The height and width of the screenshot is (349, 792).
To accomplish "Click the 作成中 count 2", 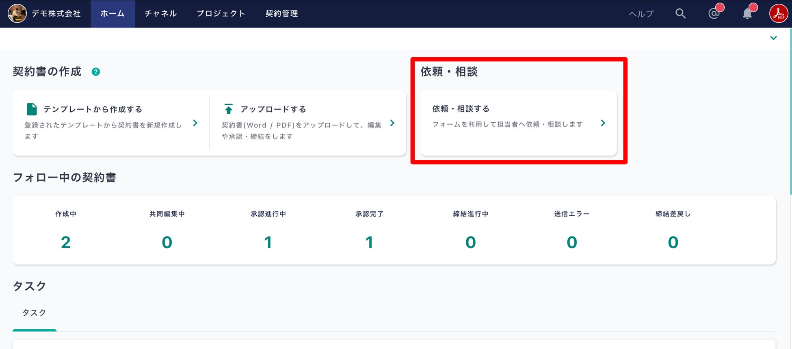I will pos(66,243).
